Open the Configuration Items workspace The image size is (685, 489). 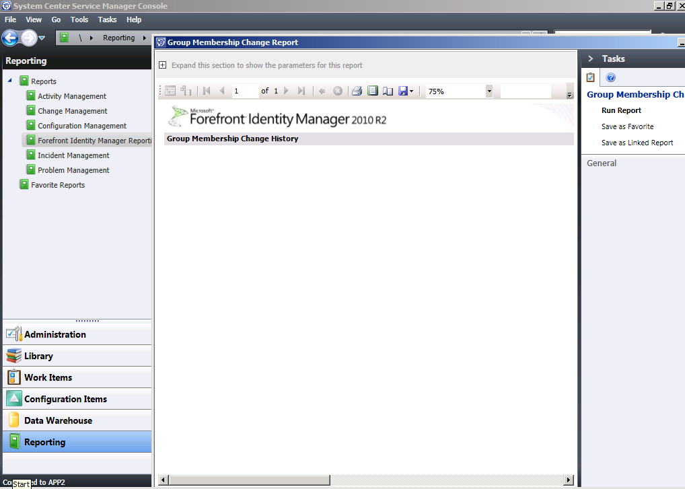(77, 399)
